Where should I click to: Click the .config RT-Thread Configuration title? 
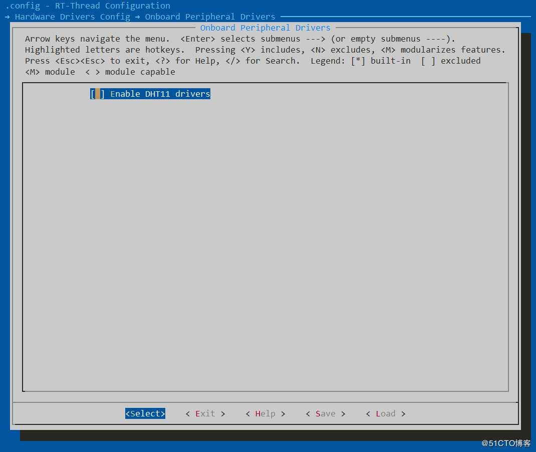coord(88,6)
